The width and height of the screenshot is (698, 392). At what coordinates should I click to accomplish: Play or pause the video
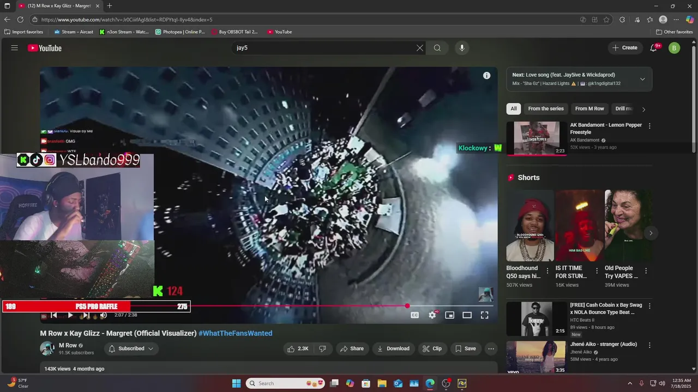[70, 315]
